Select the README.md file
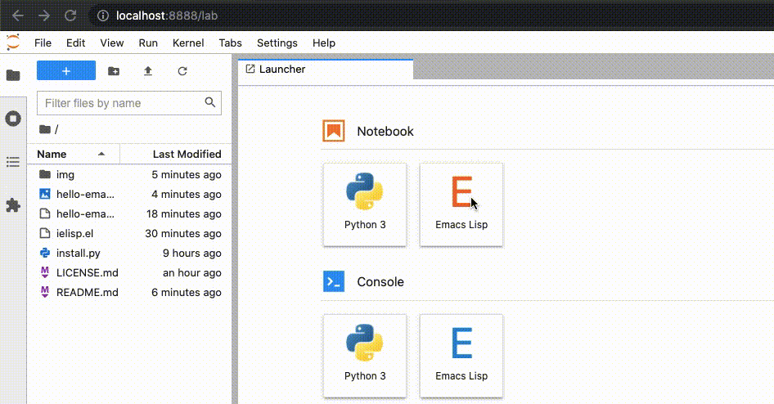This screenshot has width=774, height=404. [129, 293]
